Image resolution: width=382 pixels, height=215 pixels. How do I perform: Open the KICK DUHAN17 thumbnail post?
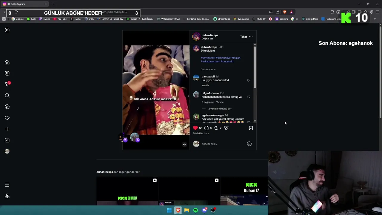[x=127, y=191]
